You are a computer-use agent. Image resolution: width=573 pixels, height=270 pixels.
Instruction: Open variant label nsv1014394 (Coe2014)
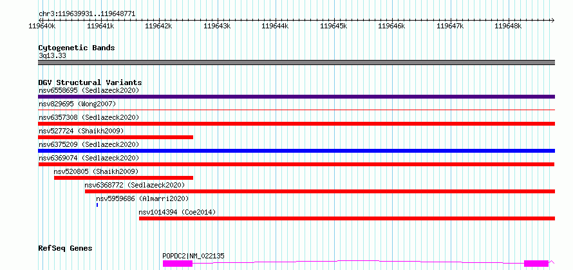[177, 212]
